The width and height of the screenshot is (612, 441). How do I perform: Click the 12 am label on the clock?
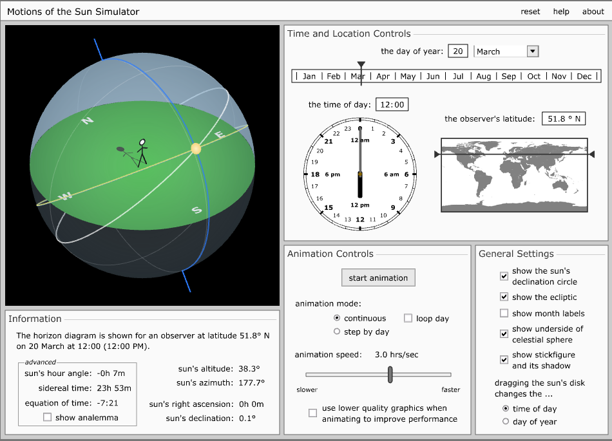click(x=360, y=140)
